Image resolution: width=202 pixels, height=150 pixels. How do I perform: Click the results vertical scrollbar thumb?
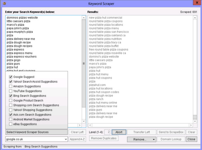(195, 117)
